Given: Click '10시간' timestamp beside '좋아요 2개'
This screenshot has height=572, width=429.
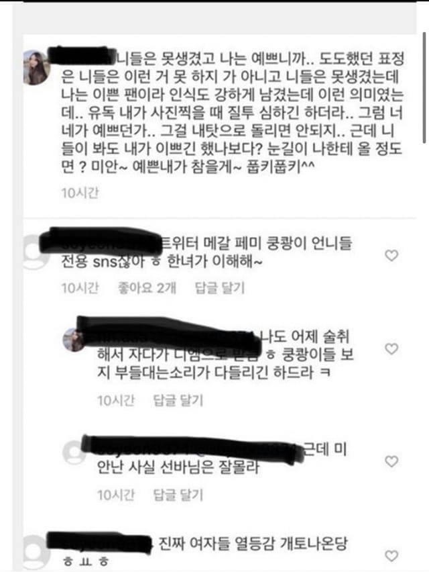Looking at the screenshot, I should click(x=80, y=288).
